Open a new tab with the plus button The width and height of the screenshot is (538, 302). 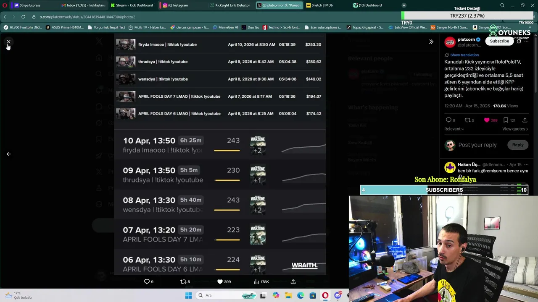(404, 5)
